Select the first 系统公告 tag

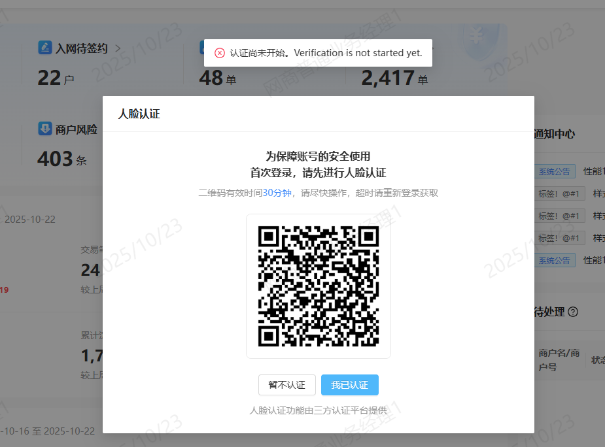pos(555,172)
